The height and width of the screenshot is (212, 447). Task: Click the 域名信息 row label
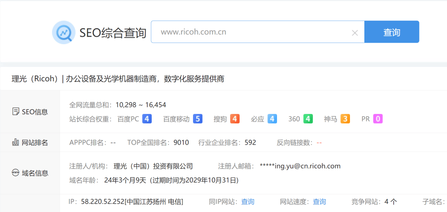35,173
